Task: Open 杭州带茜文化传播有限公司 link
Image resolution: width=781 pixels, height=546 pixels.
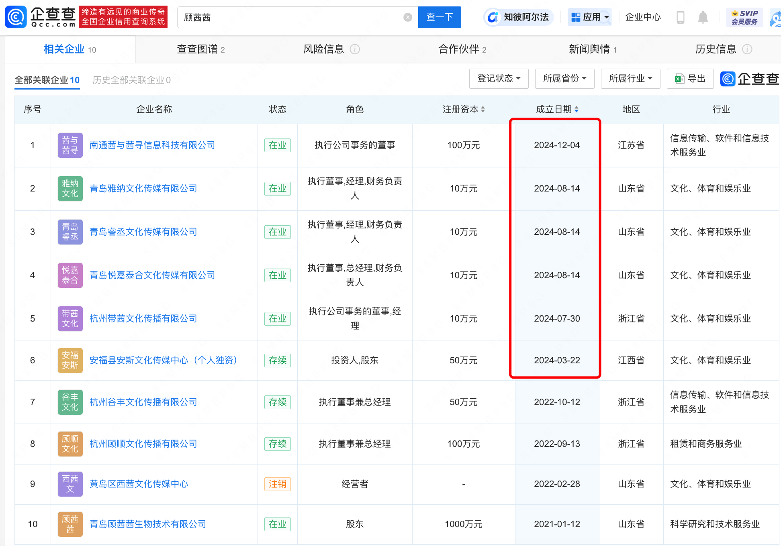Action: pyautogui.click(x=143, y=319)
